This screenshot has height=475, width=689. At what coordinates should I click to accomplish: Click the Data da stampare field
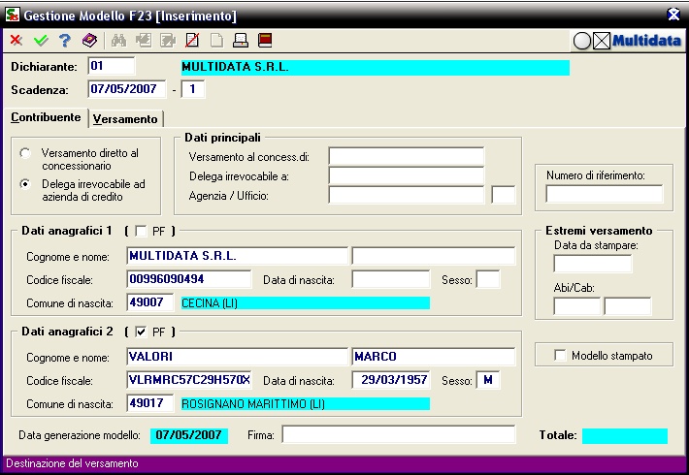click(593, 264)
